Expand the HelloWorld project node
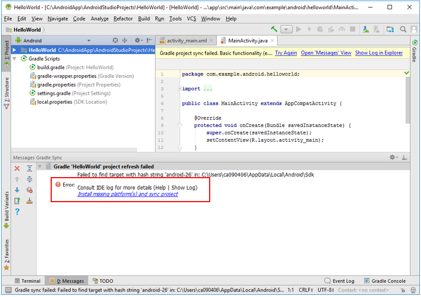 click(15, 50)
